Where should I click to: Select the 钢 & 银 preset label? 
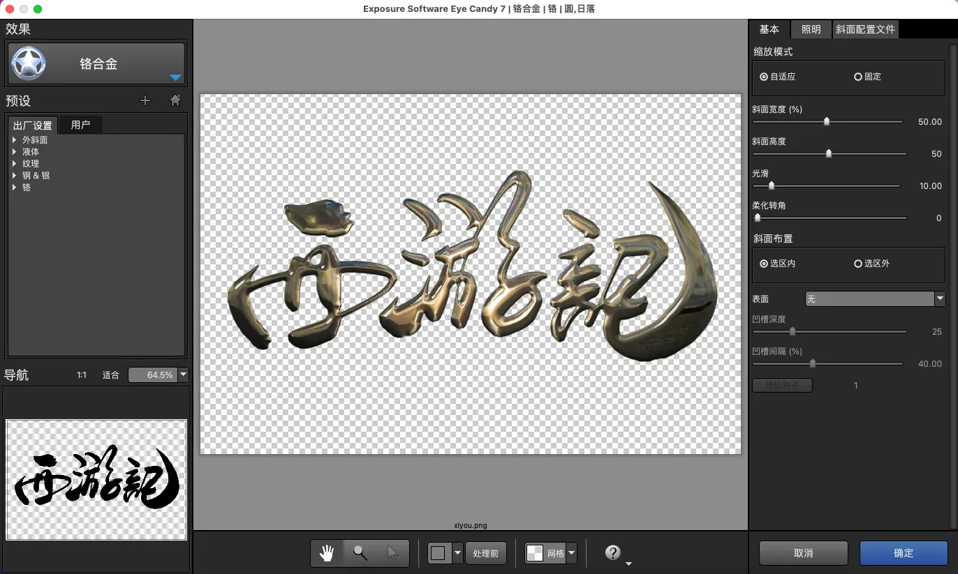[36, 176]
